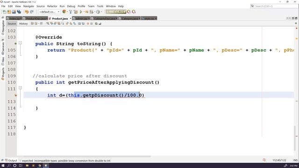The image size is (299, 168).
Task: Click the Test/clock project icon
Action: [x=98, y=12]
